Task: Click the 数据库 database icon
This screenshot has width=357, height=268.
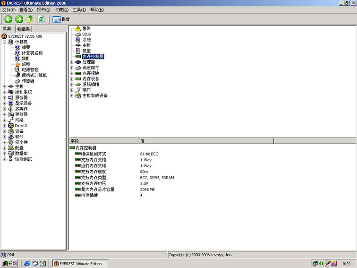Action: [x=11, y=154]
